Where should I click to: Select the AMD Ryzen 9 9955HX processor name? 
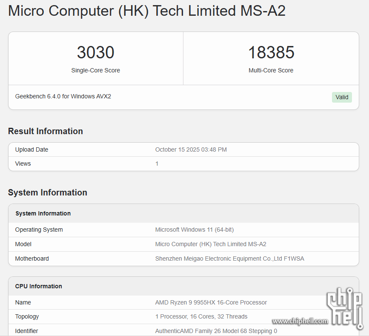point(211,302)
